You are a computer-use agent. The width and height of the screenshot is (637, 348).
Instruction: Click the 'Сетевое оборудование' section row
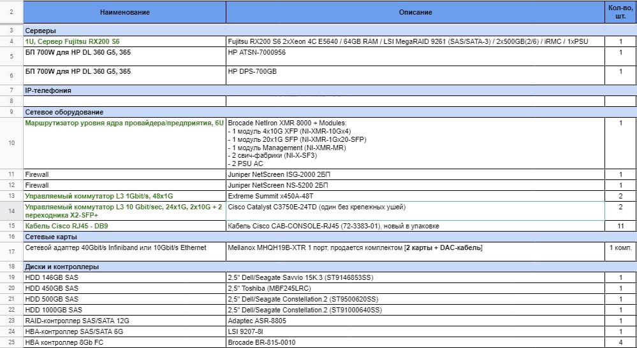(x=330, y=112)
